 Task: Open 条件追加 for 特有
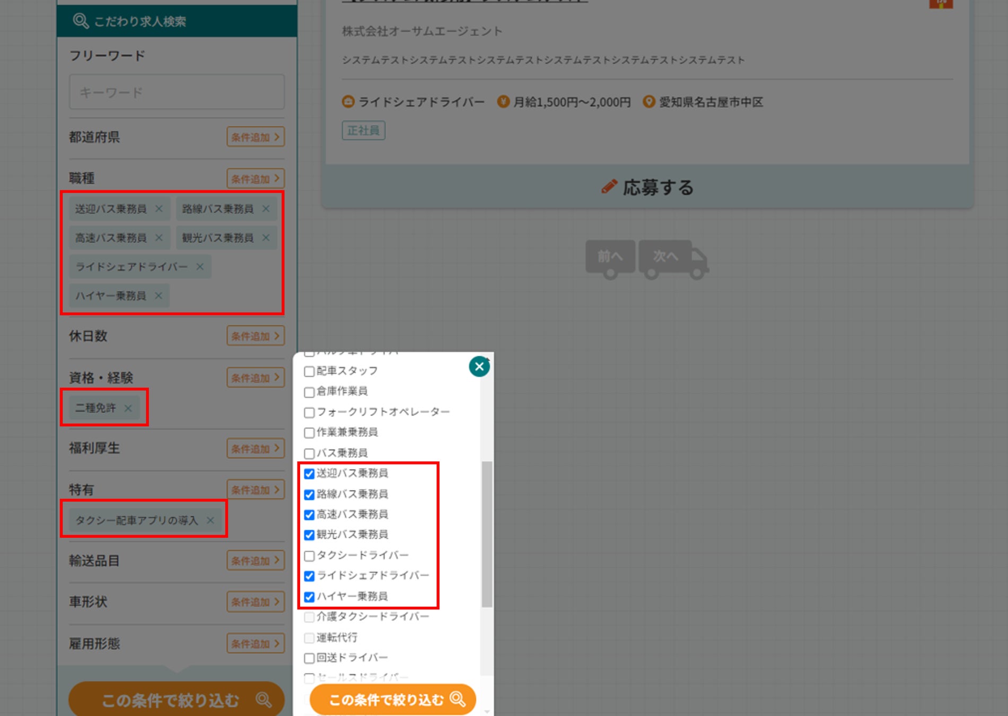[256, 490]
